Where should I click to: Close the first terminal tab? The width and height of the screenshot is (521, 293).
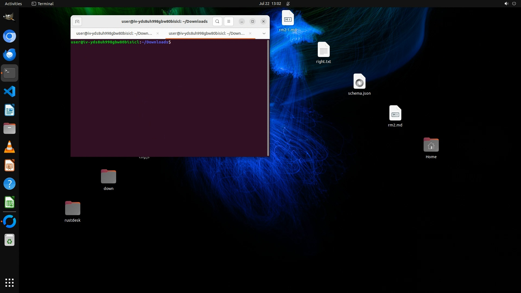pos(158,33)
